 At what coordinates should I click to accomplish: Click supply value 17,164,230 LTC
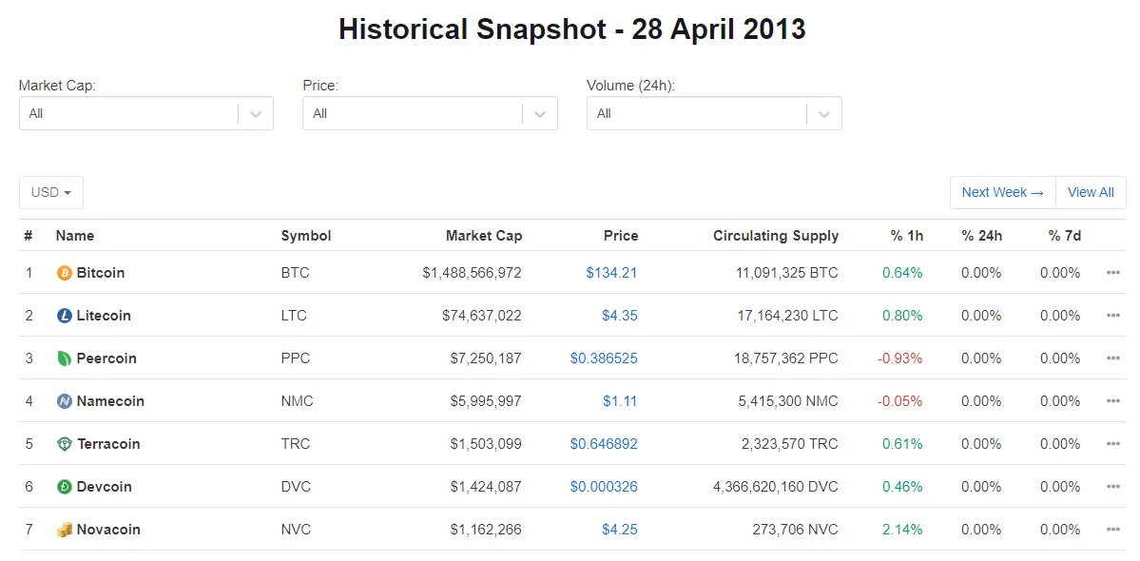coord(788,316)
